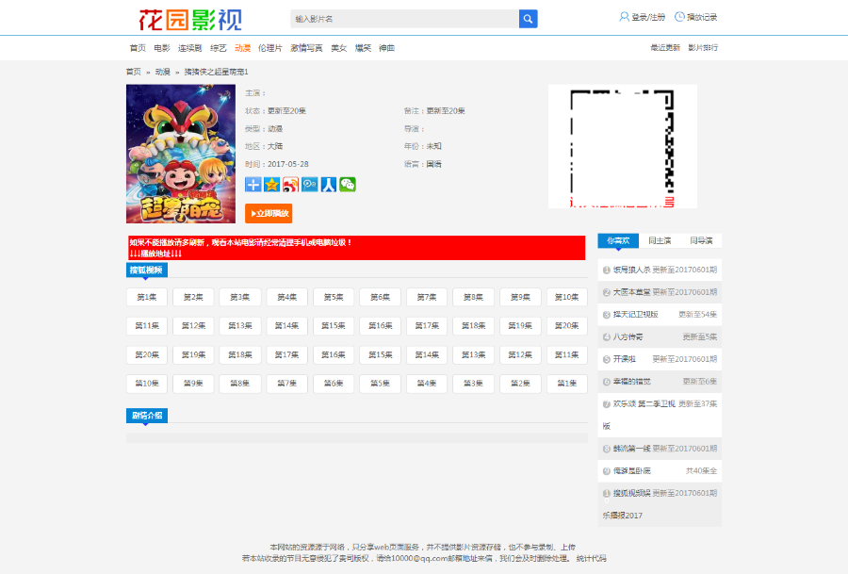Open the 美女 navigation item
Screen dimensions: 848x574
pos(338,48)
